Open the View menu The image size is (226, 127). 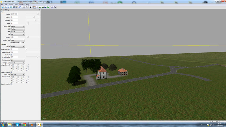(x=16, y=5)
